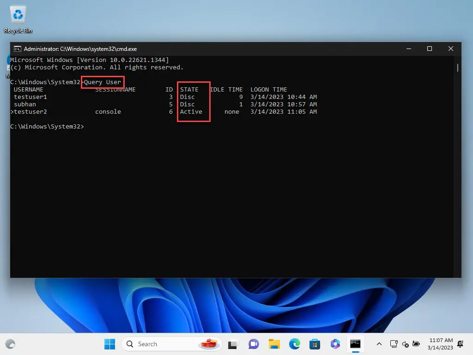Click the muted volume tray icon

pos(405,344)
